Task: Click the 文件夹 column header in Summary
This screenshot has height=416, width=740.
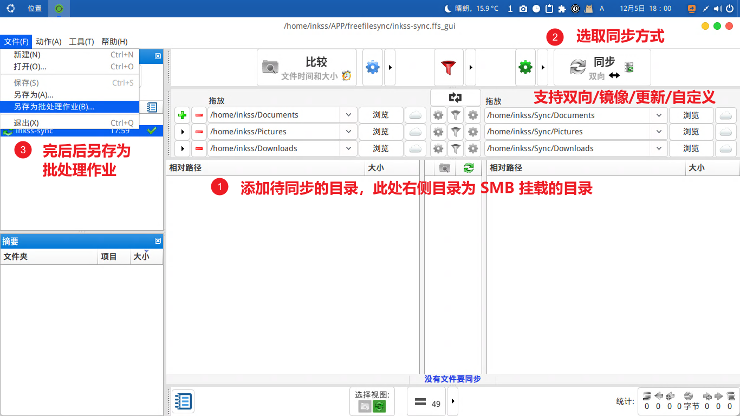Action: point(49,257)
